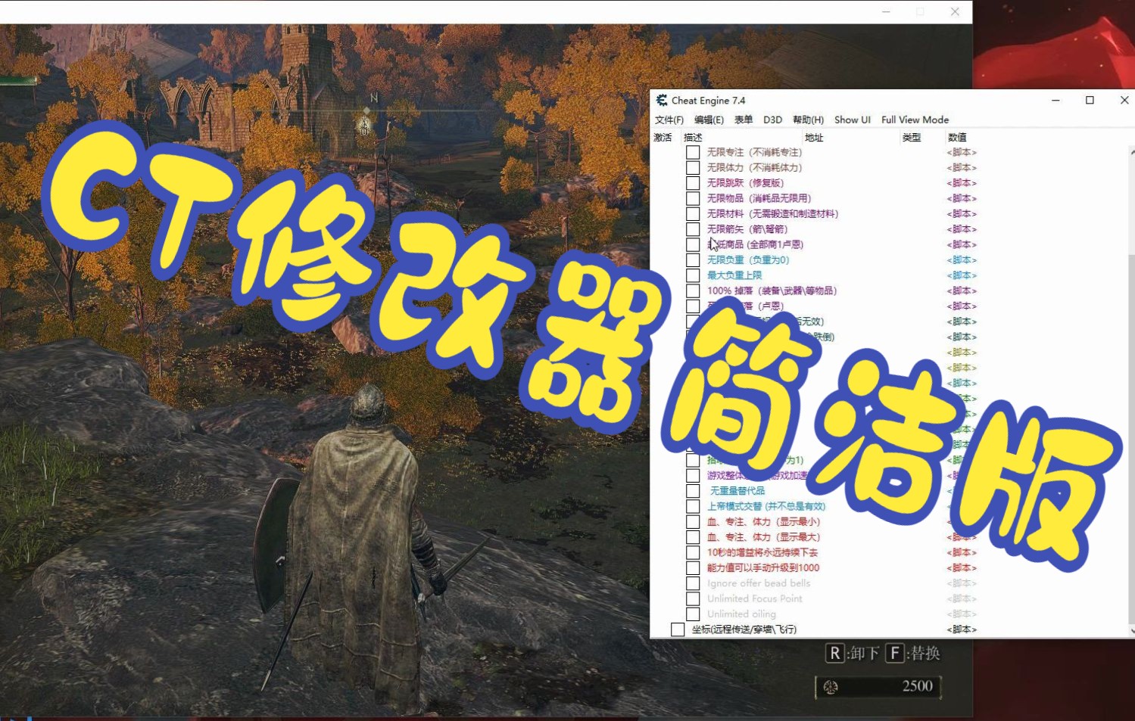
Task: Check the 无限物品 (消耗品无限用) box
Action: pos(693,198)
